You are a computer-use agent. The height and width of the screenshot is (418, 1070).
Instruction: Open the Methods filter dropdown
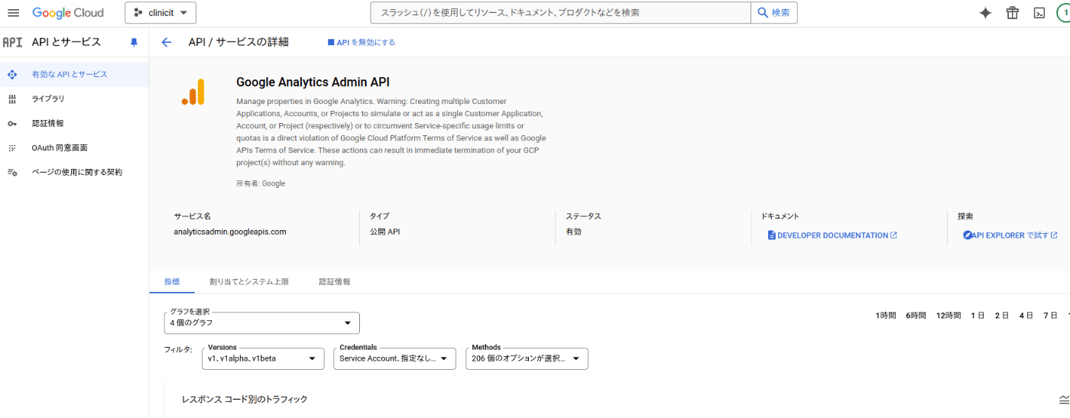[527, 358]
